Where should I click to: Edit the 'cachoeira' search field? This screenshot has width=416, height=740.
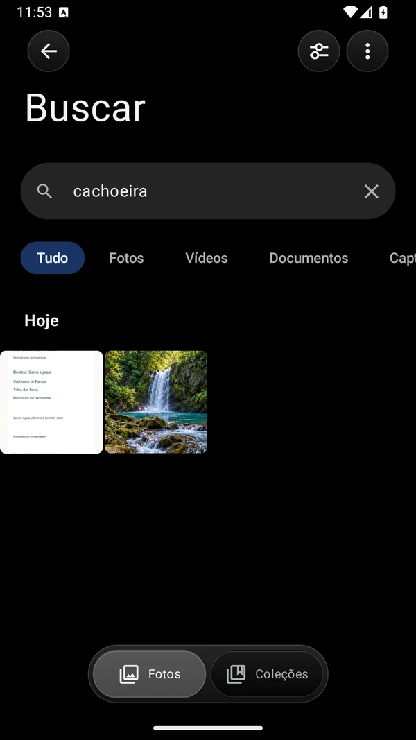point(208,191)
